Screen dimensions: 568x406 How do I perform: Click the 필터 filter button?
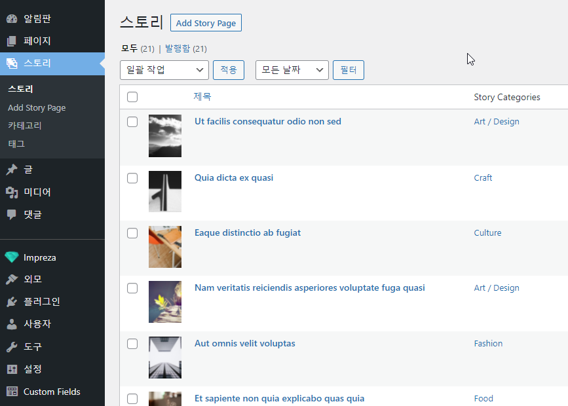tap(349, 70)
